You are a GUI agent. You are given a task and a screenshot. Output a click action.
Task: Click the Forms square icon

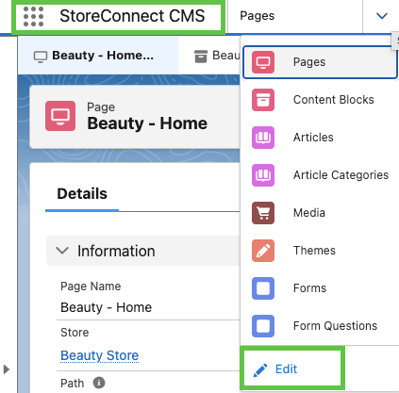[x=263, y=288]
